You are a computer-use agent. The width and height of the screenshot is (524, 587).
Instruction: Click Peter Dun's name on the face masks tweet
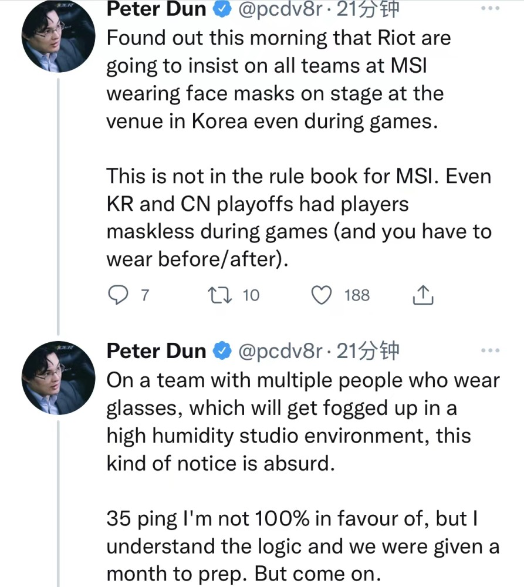point(156,9)
